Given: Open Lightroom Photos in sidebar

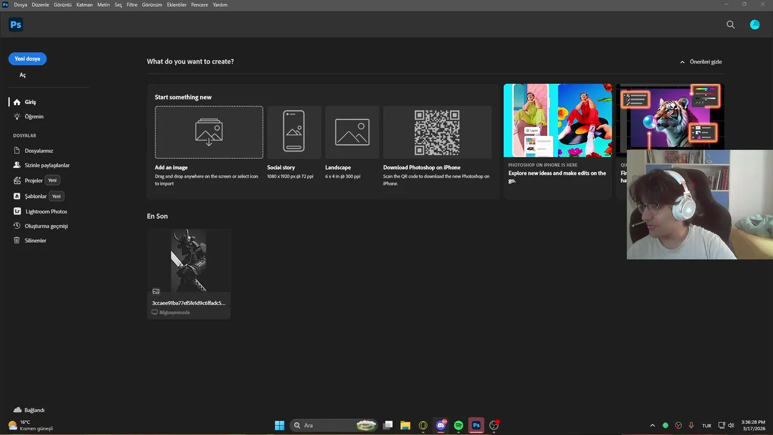Looking at the screenshot, I should [x=40, y=211].
